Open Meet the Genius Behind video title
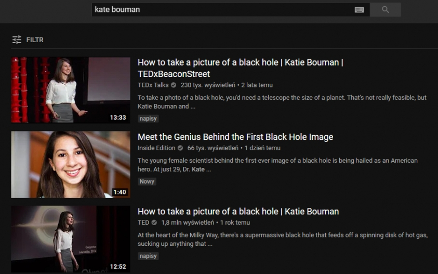This screenshot has height=274, width=438. point(235,137)
